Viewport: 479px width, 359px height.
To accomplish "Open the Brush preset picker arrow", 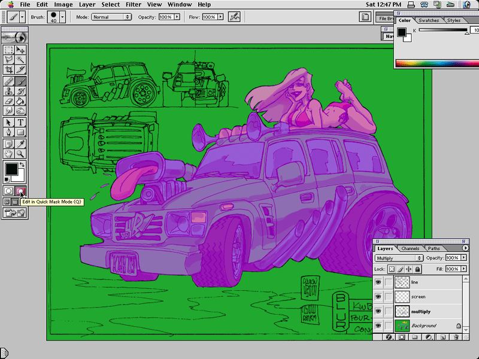I will pyautogui.click(x=62, y=17).
